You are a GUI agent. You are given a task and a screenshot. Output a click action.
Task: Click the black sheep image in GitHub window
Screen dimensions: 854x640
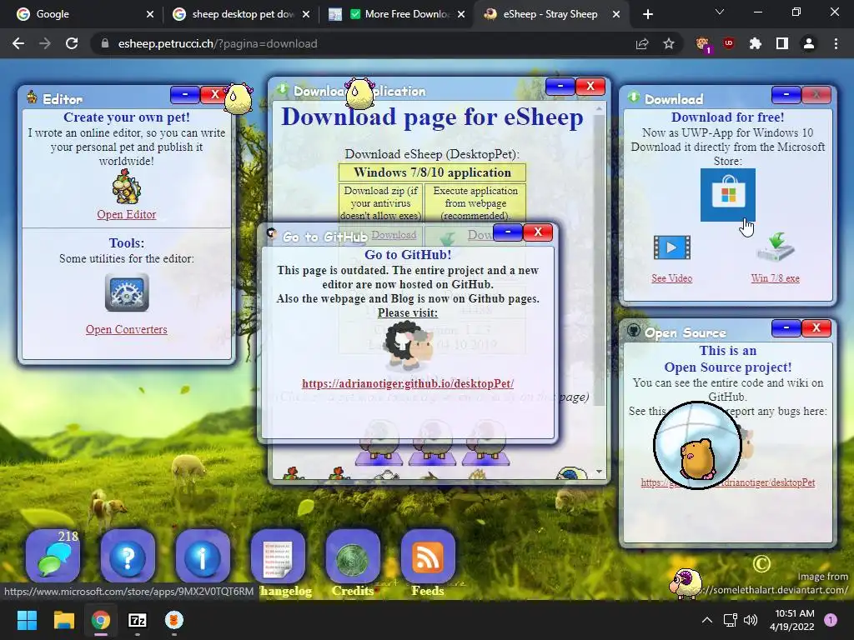(x=409, y=345)
